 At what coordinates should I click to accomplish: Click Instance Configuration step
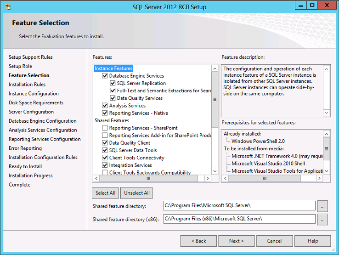(34, 93)
